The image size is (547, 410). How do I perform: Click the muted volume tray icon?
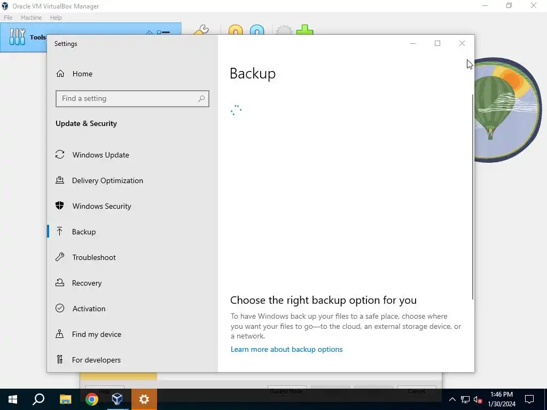[x=478, y=399]
